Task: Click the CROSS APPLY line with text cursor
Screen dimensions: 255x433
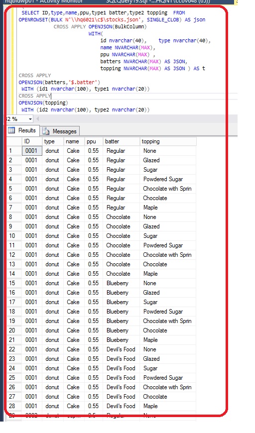Action: 35,96
